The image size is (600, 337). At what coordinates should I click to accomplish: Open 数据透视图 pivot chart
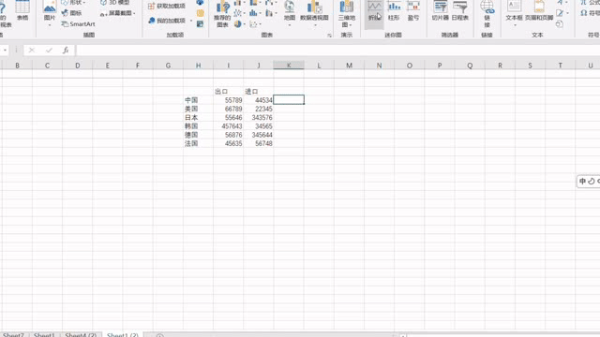coord(314,13)
